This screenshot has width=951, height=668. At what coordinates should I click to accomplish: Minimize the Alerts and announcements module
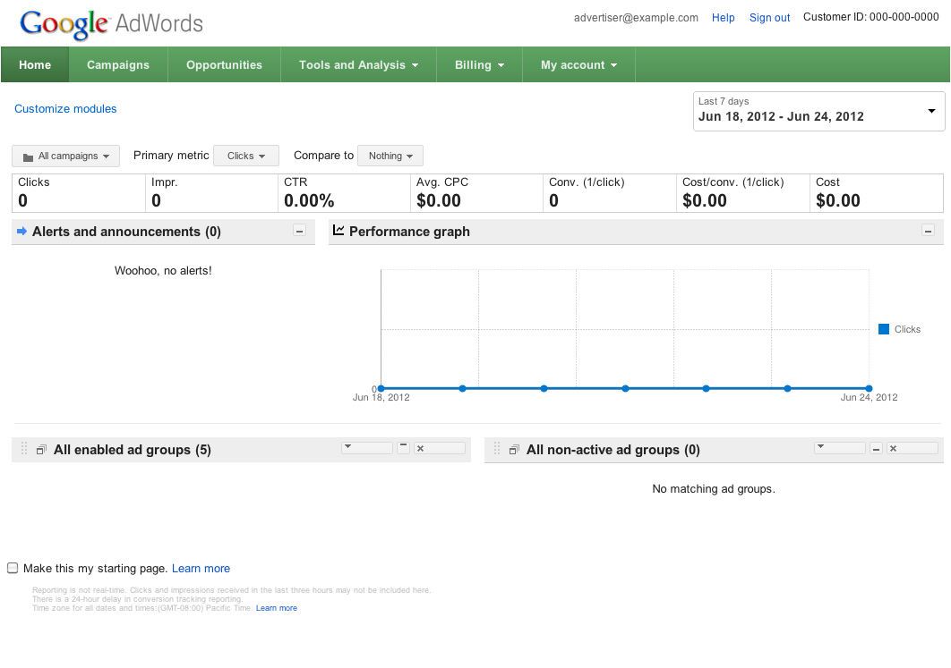coord(300,232)
